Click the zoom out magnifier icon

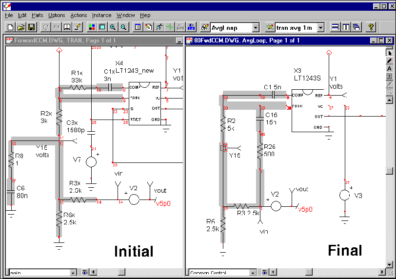pos(124,27)
